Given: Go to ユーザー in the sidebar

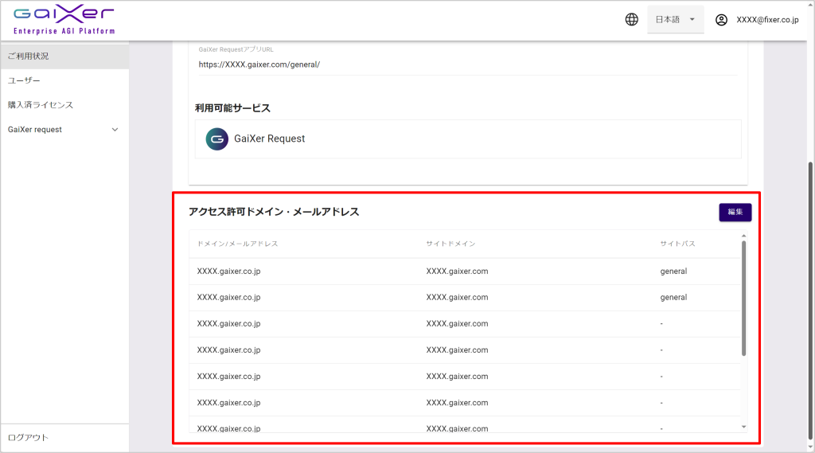Looking at the screenshot, I should pos(24,80).
